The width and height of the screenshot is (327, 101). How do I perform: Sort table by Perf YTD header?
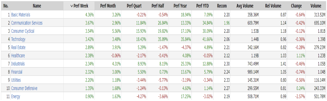(x=203, y=6)
